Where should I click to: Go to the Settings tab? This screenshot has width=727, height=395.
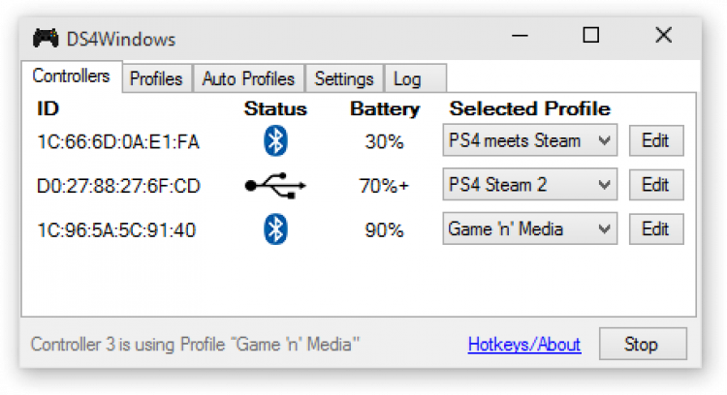click(x=344, y=79)
